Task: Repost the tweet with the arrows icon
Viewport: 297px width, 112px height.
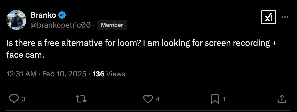Action: pyautogui.click(x=81, y=99)
